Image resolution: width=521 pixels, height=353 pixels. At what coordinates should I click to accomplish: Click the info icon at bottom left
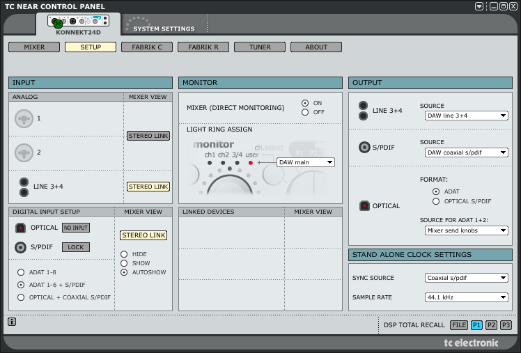(12, 322)
